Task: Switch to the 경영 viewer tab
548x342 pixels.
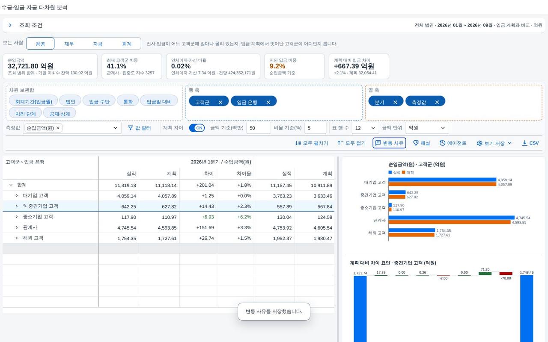Action: 40,44
